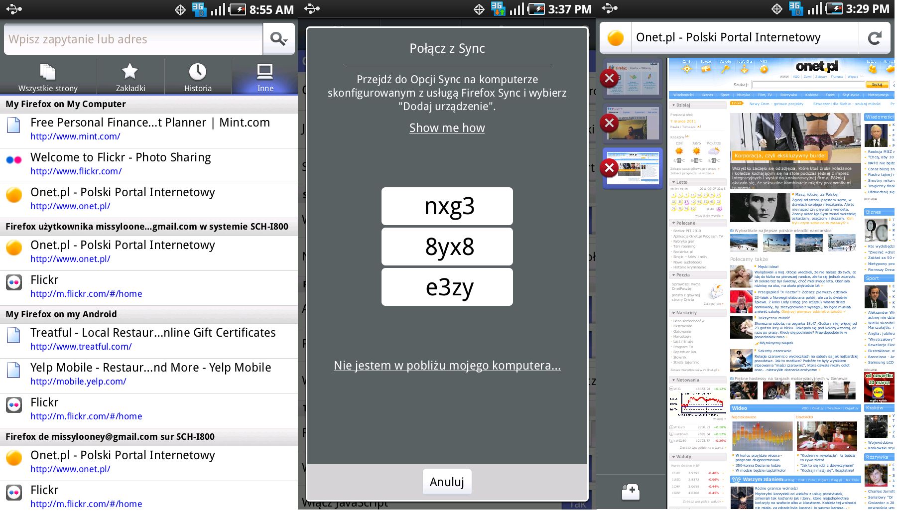This screenshot has width=897, height=512.
Task: Click the GPS icon in left status bar
Action: tap(180, 9)
